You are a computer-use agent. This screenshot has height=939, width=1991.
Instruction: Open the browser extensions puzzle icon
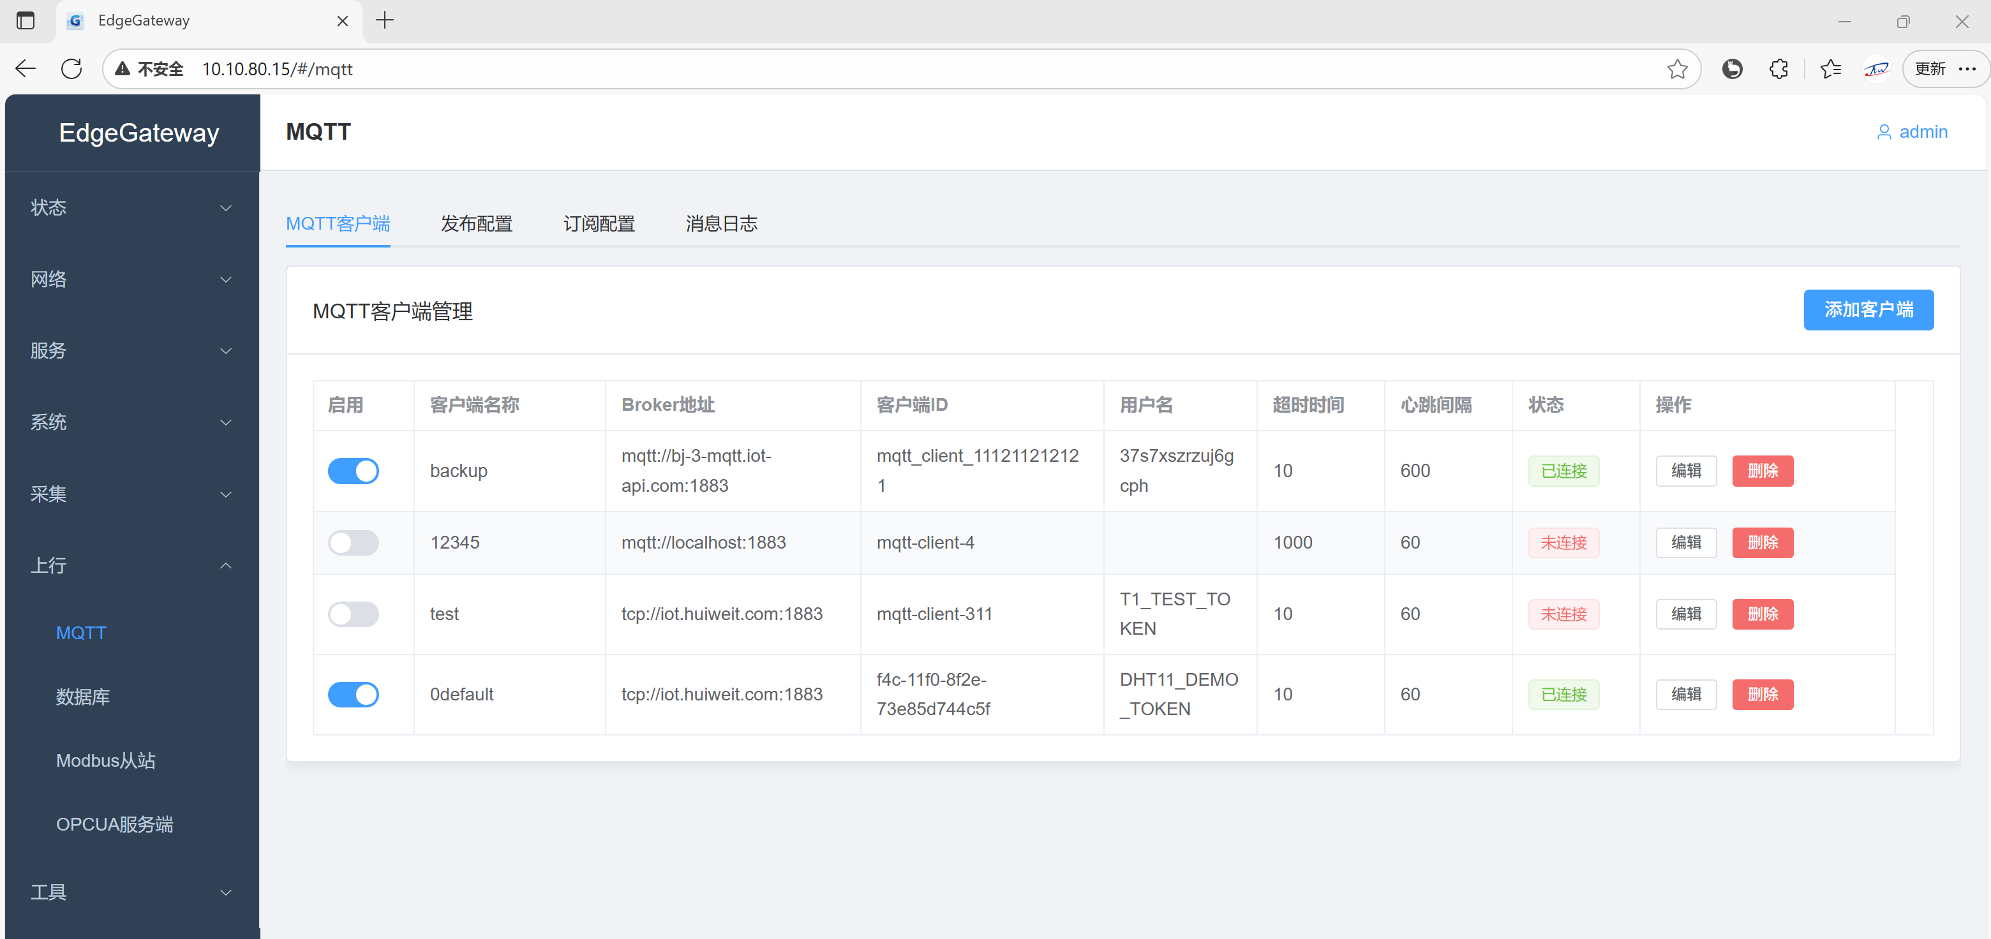[x=1778, y=69]
